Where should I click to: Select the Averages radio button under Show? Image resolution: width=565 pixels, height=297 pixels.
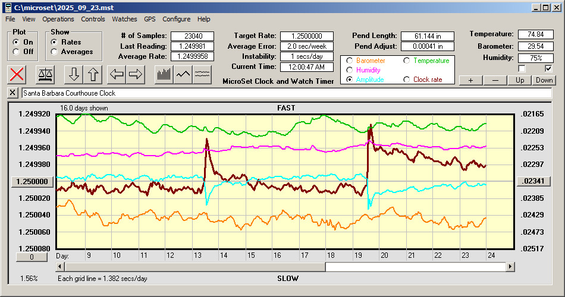pyautogui.click(x=55, y=52)
